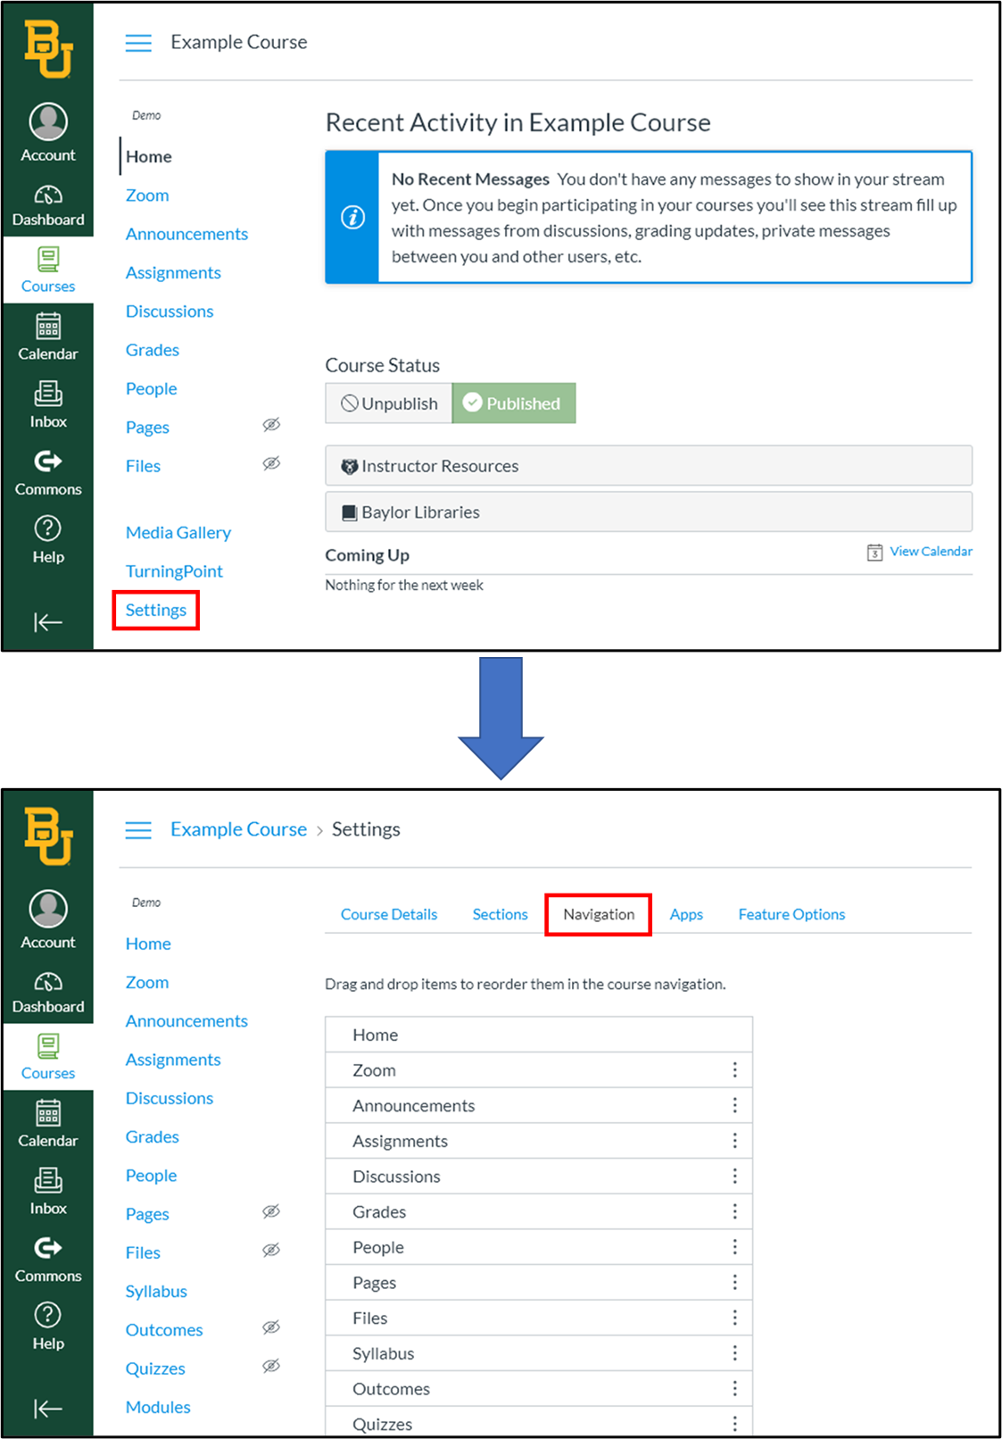Image resolution: width=1002 pixels, height=1439 pixels.
Task: Click hidden-eye icon next to Pages in top screenshot
Action: [271, 425]
